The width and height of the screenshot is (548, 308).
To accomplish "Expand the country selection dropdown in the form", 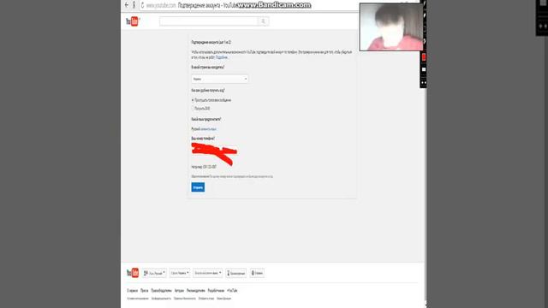I will (220, 79).
